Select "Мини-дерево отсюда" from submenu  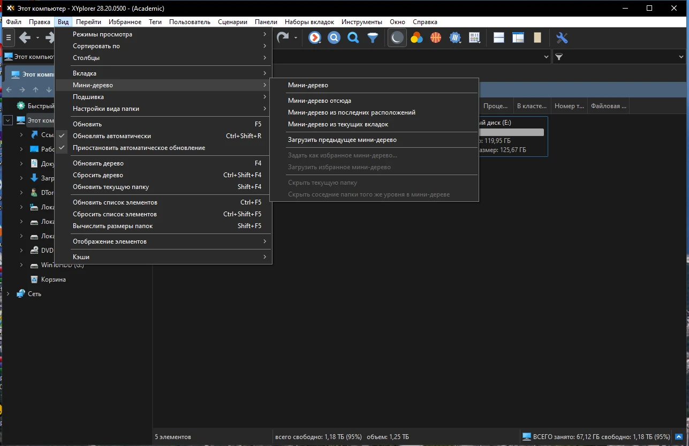(x=320, y=101)
